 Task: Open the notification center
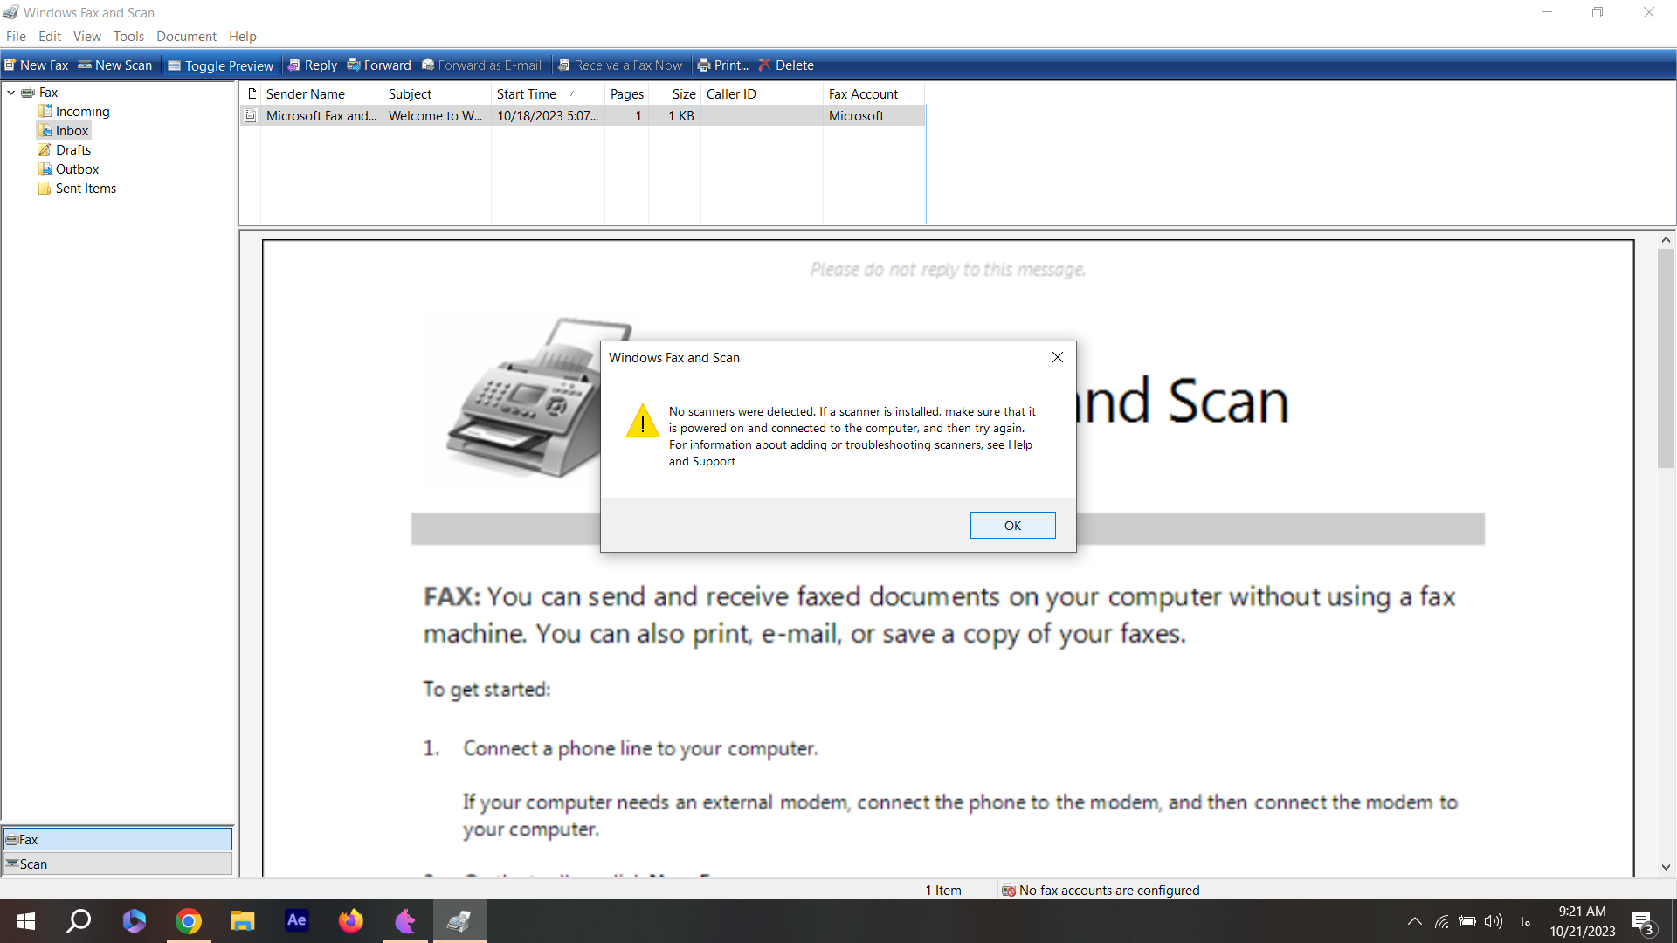(x=1644, y=921)
